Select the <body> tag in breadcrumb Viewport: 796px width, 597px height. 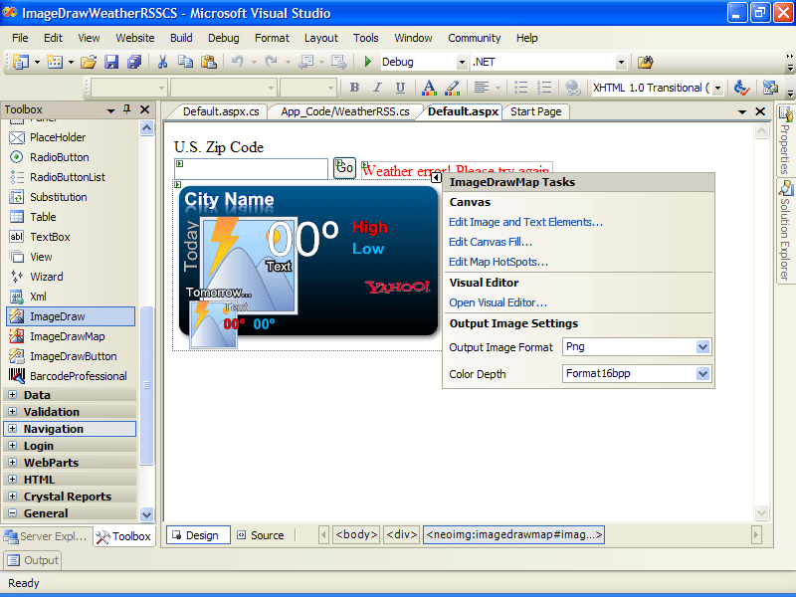[x=356, y=534]
